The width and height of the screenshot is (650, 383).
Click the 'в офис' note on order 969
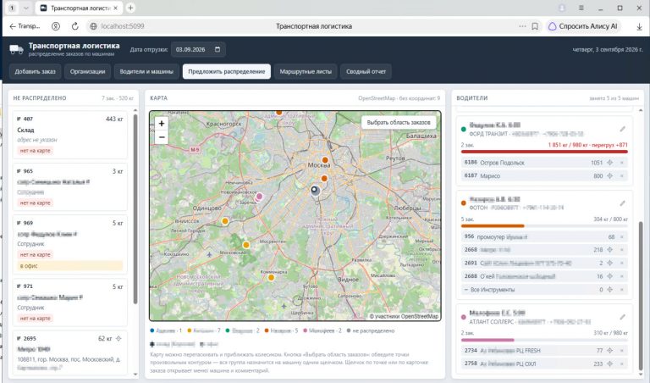click(69, 266)
